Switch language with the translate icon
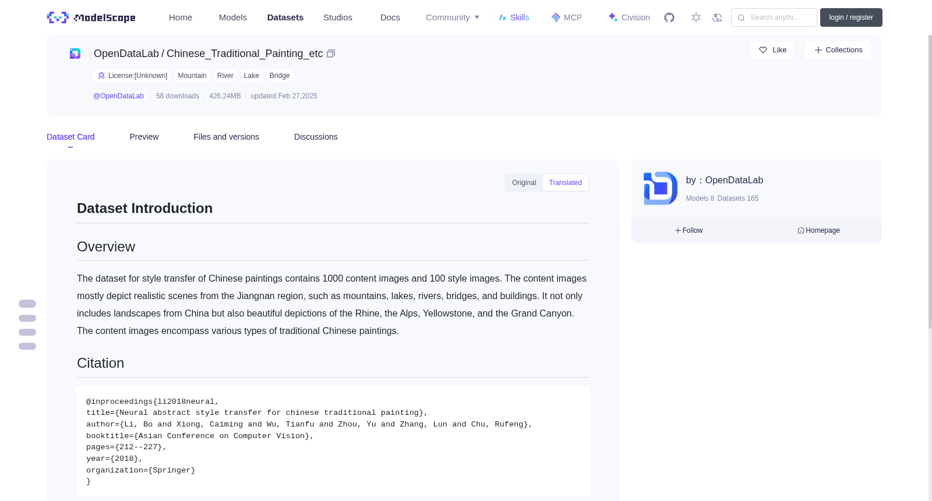This screenshot has height=501, width=932. [717, 17]
